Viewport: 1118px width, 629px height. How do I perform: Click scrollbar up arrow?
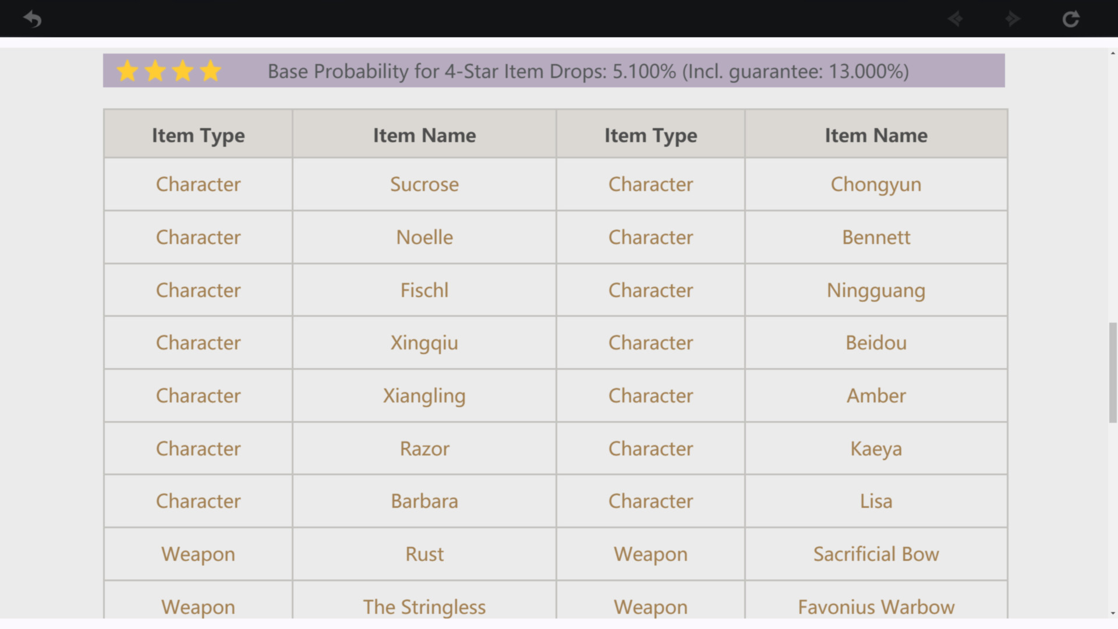pyautogui.click(x=1113, y=54)
